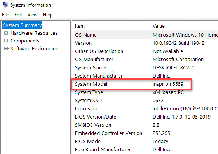Viewport: 218px width, 154px height.
Task: Click the 255.255 value
Action: 161,133
